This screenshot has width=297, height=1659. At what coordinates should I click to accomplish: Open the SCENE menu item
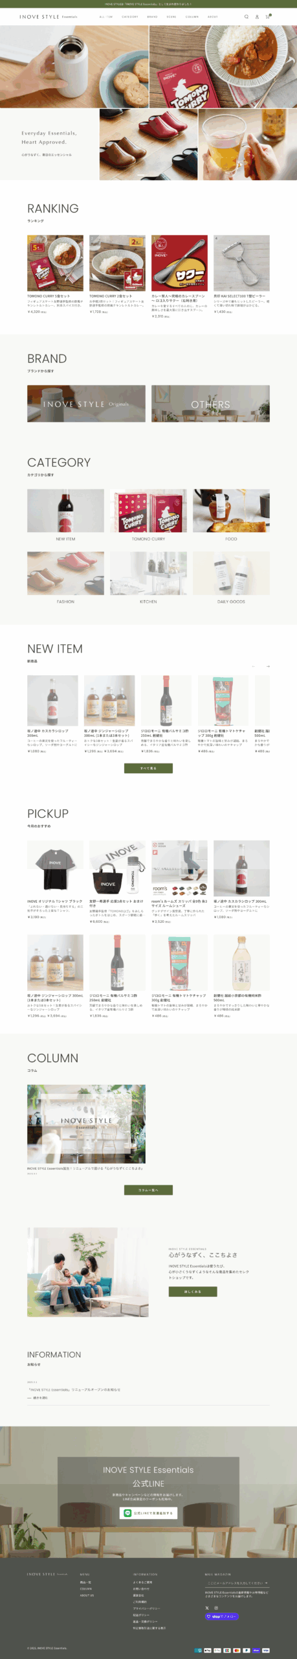click(x=171, y=17)
